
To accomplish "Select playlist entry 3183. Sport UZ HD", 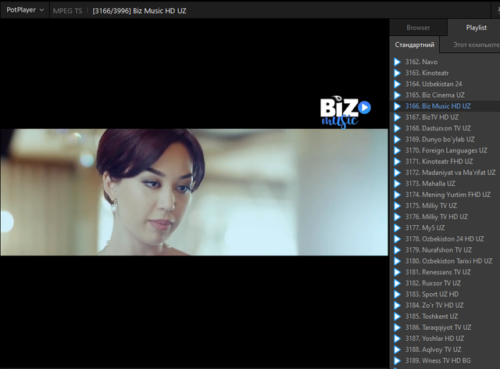I will pos(445,294).
